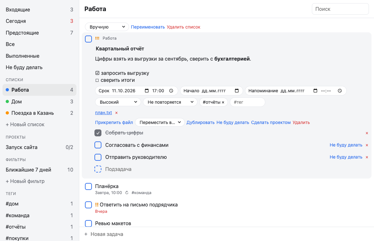The image size is (374, 241).
Task: Open the Высокий priority dropdown
Action: point(118,102)
